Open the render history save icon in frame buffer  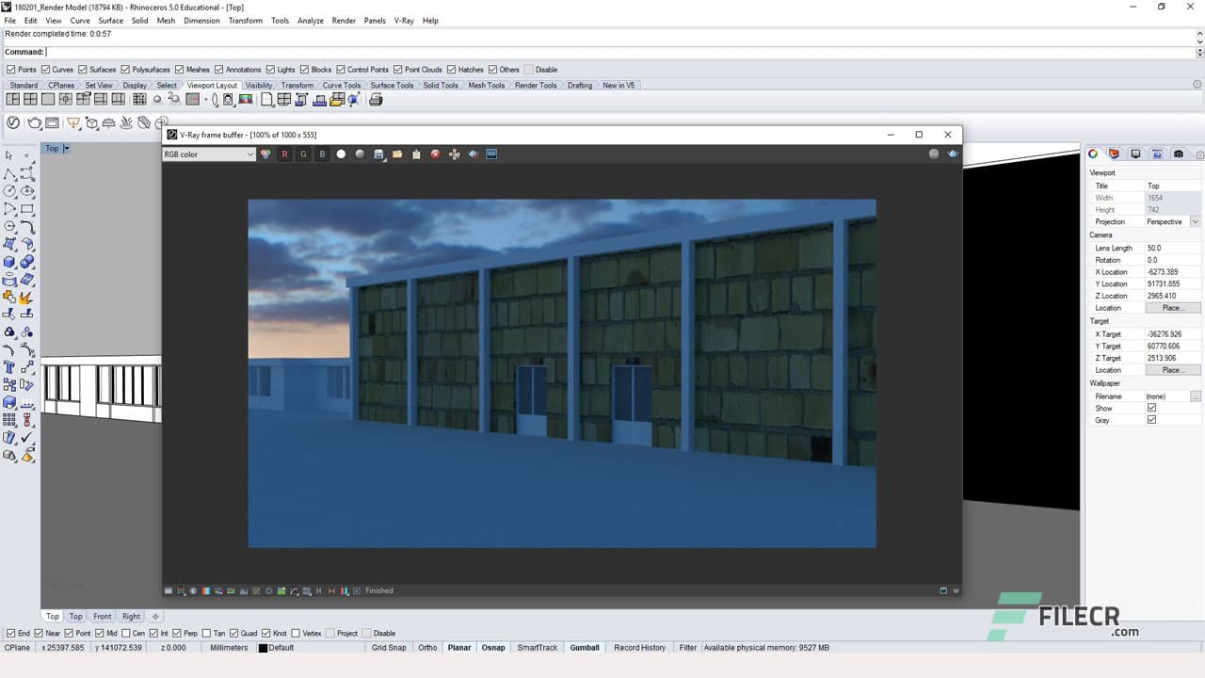click(x=378, y=153)
